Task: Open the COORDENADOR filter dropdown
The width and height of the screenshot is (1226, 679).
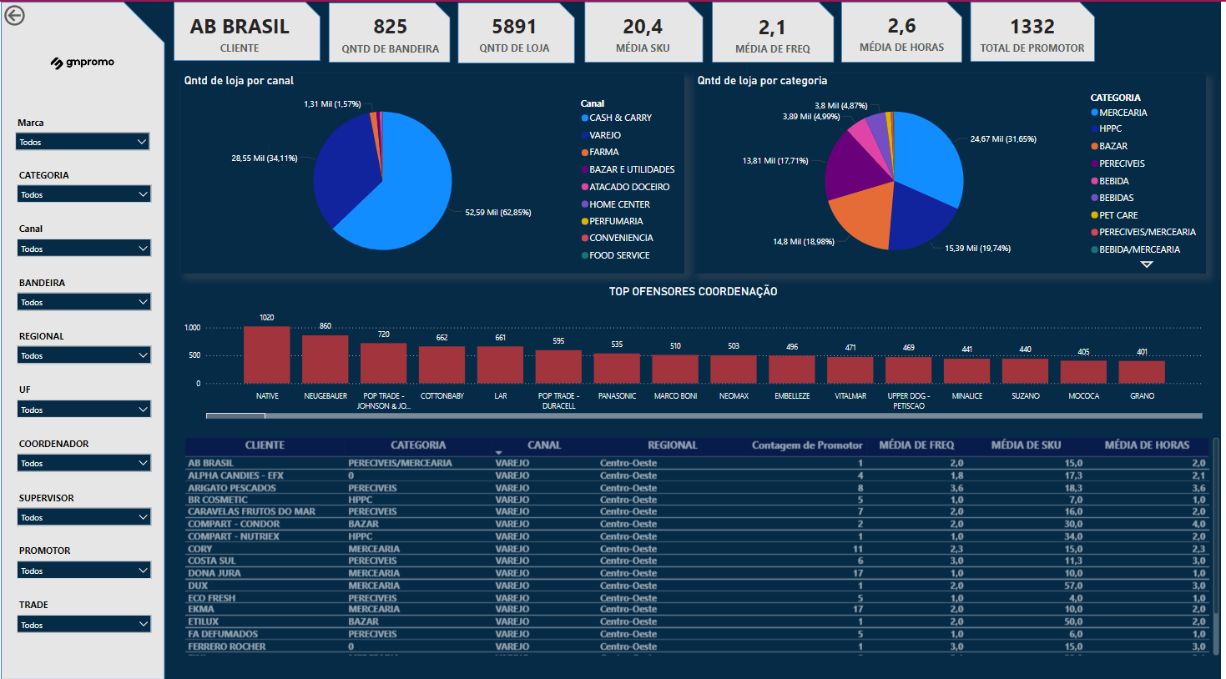Action: pos(83,463)
